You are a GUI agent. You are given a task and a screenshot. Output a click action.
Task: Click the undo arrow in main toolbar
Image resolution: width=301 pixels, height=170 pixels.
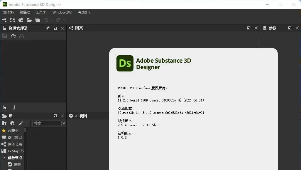(x=46, y=20)
